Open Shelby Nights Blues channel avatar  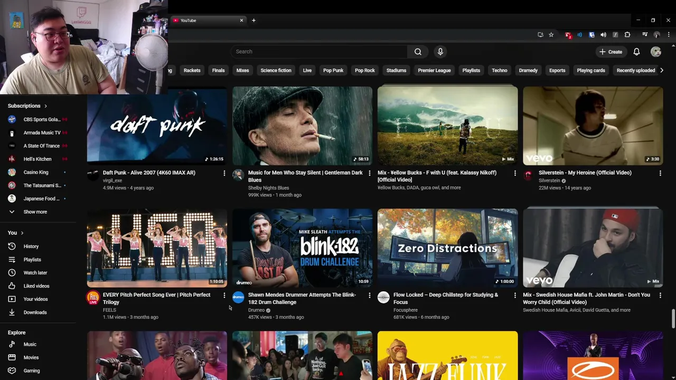(238, 175)
